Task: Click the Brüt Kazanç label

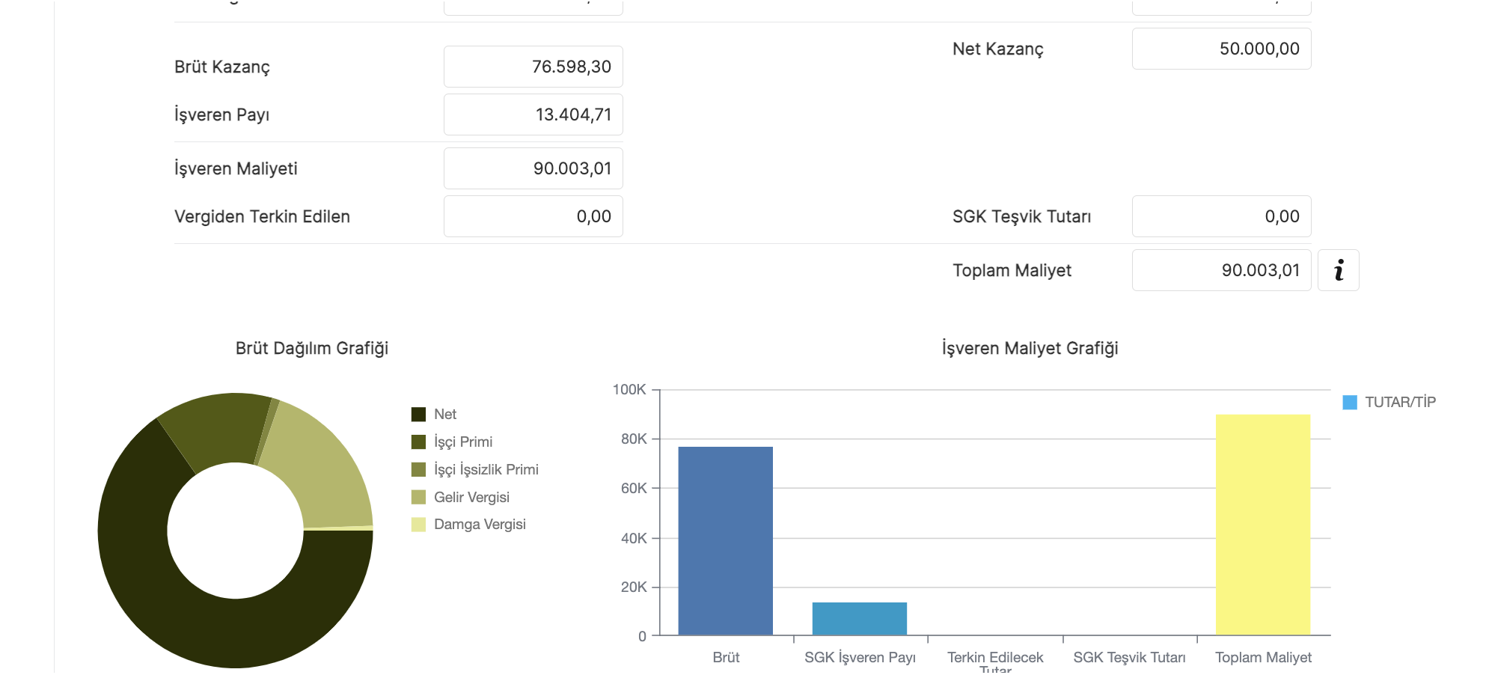Action: pyautogui.click(x=222, y=67)
